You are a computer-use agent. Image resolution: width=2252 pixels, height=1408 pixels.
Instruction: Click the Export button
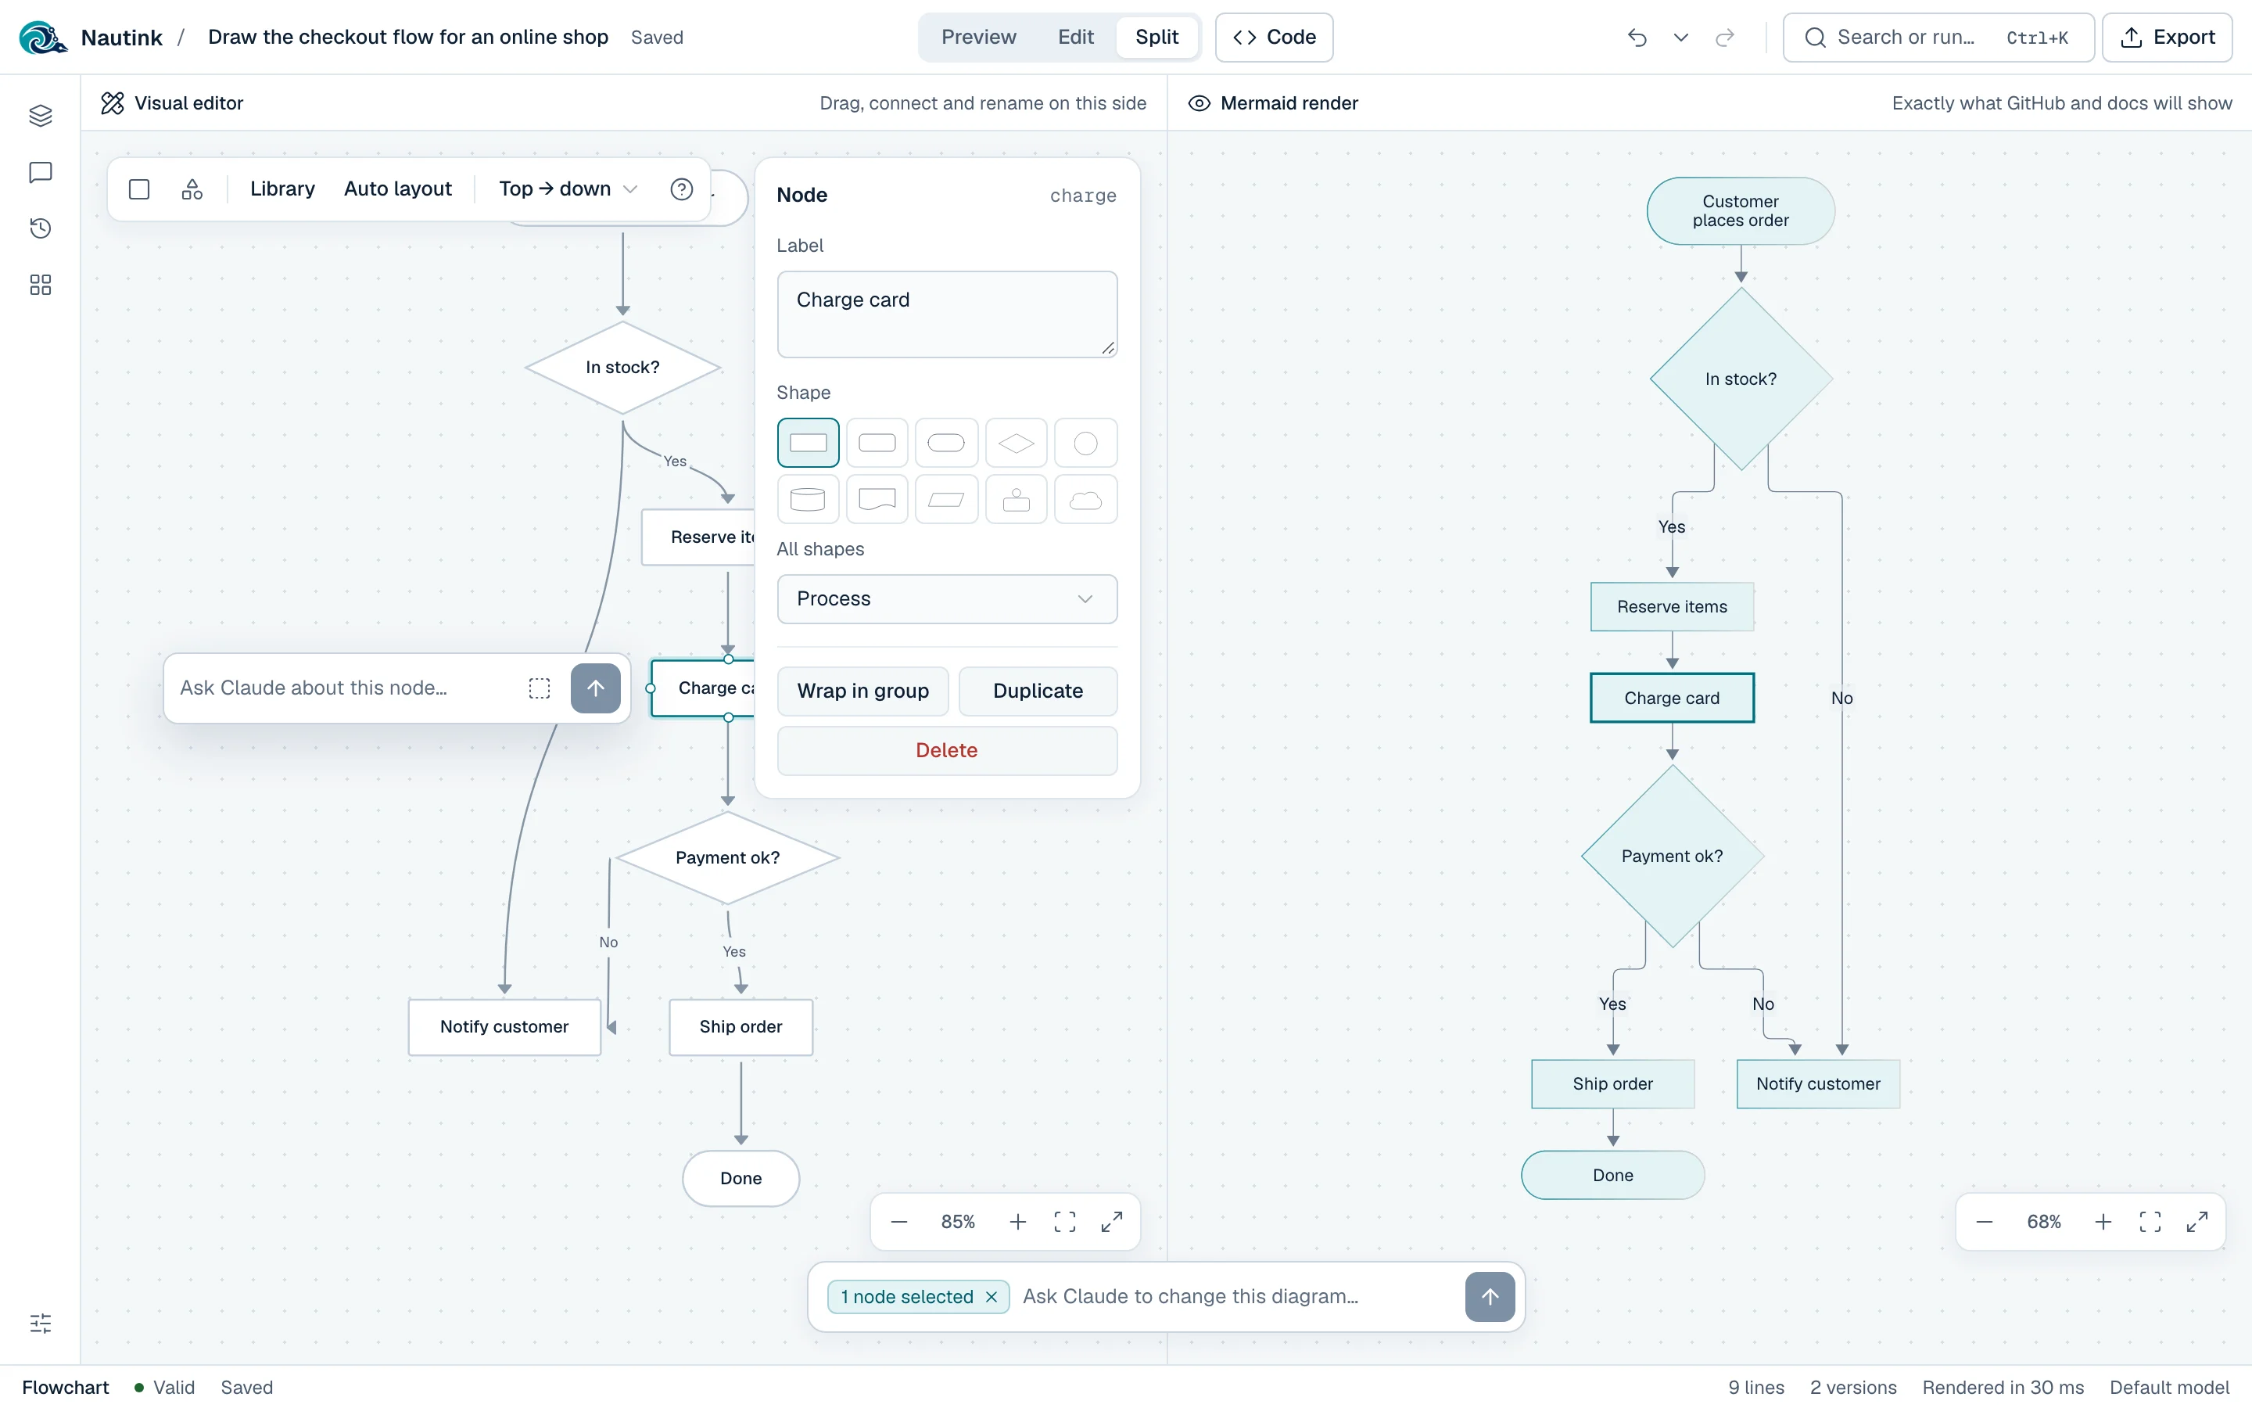point(2168,38)
